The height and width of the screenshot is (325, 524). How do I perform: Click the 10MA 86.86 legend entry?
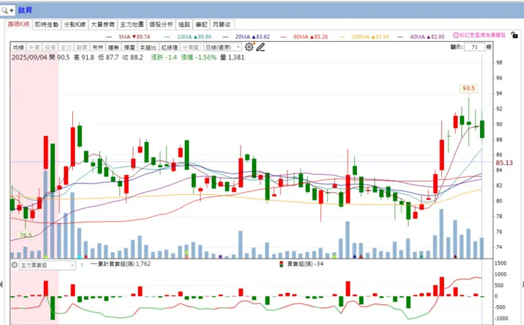188,37
